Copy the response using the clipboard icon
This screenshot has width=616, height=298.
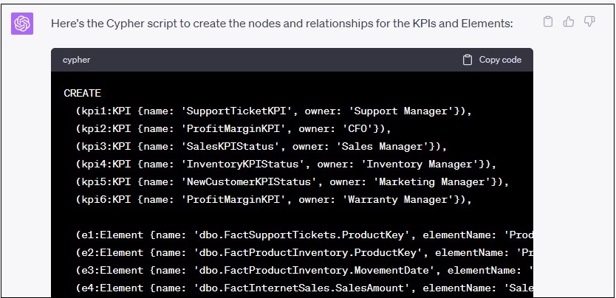[x=548, y=22]
